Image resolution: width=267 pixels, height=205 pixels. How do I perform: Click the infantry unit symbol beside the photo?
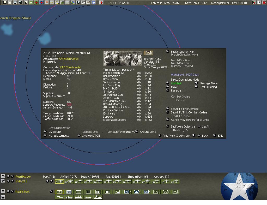(148, 53)
